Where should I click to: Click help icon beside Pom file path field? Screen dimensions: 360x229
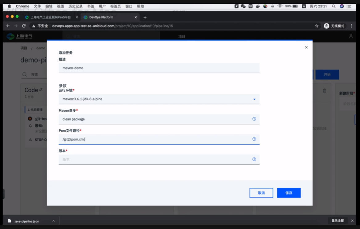254,139
